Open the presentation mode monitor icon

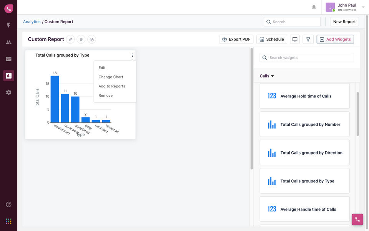(x=295, y=39)
